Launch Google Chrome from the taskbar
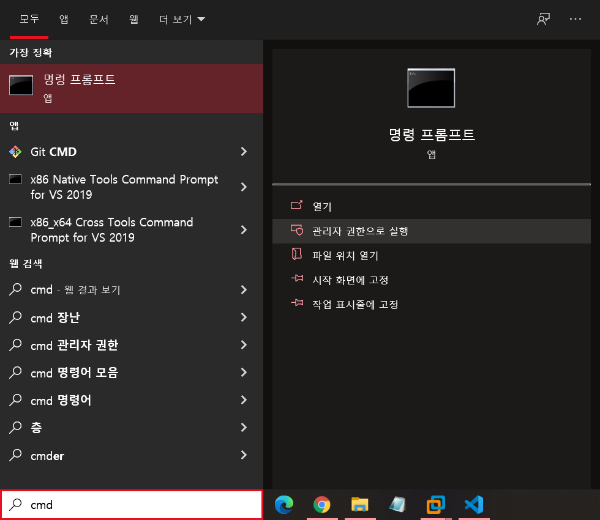This screenshot has width=600, height=520. coord(322,505)
